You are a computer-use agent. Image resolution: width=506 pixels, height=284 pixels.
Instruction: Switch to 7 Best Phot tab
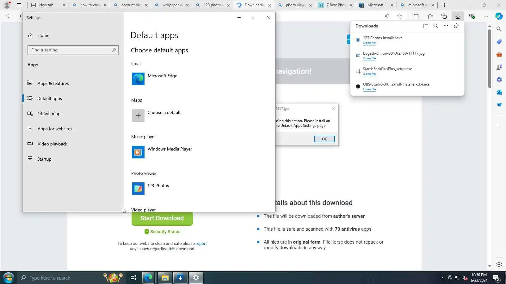coord(336,5)
